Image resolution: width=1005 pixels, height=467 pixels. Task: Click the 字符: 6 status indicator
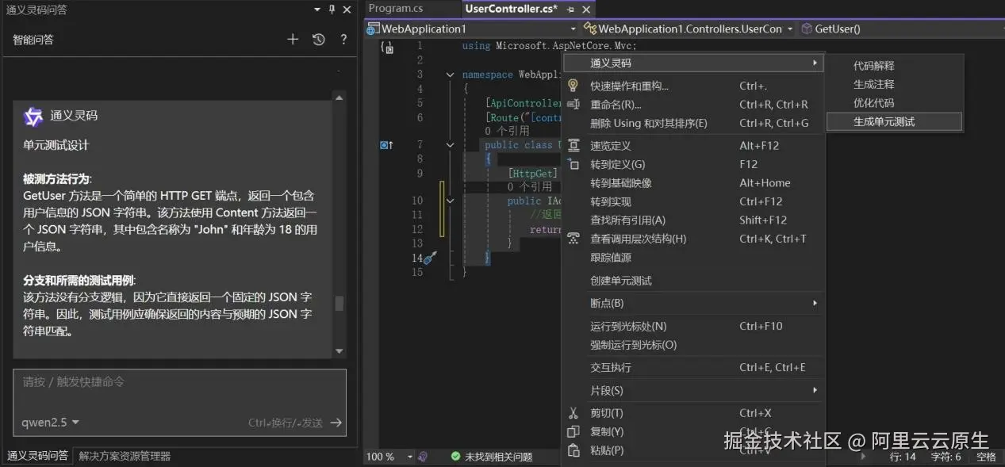pyautogui.click(x=946, y=457)
